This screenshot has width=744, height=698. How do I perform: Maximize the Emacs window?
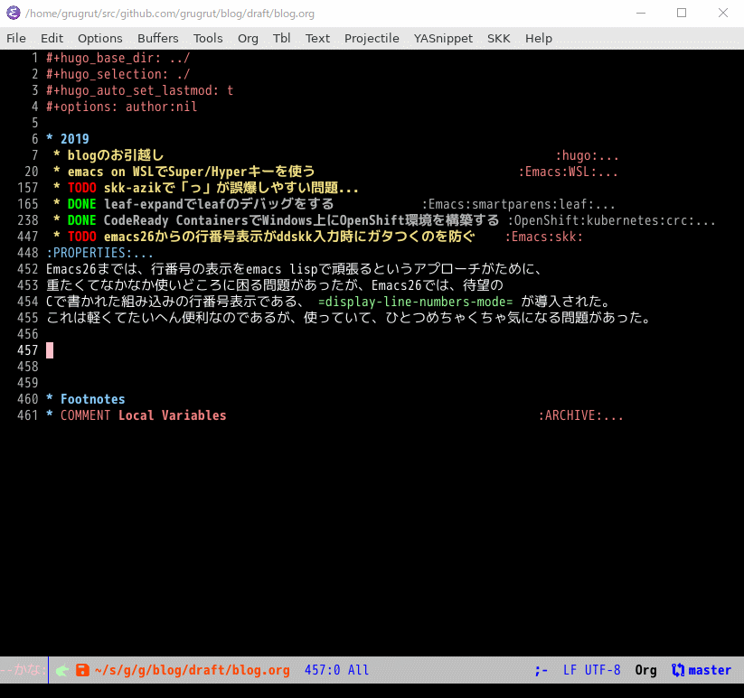[682, 13]
